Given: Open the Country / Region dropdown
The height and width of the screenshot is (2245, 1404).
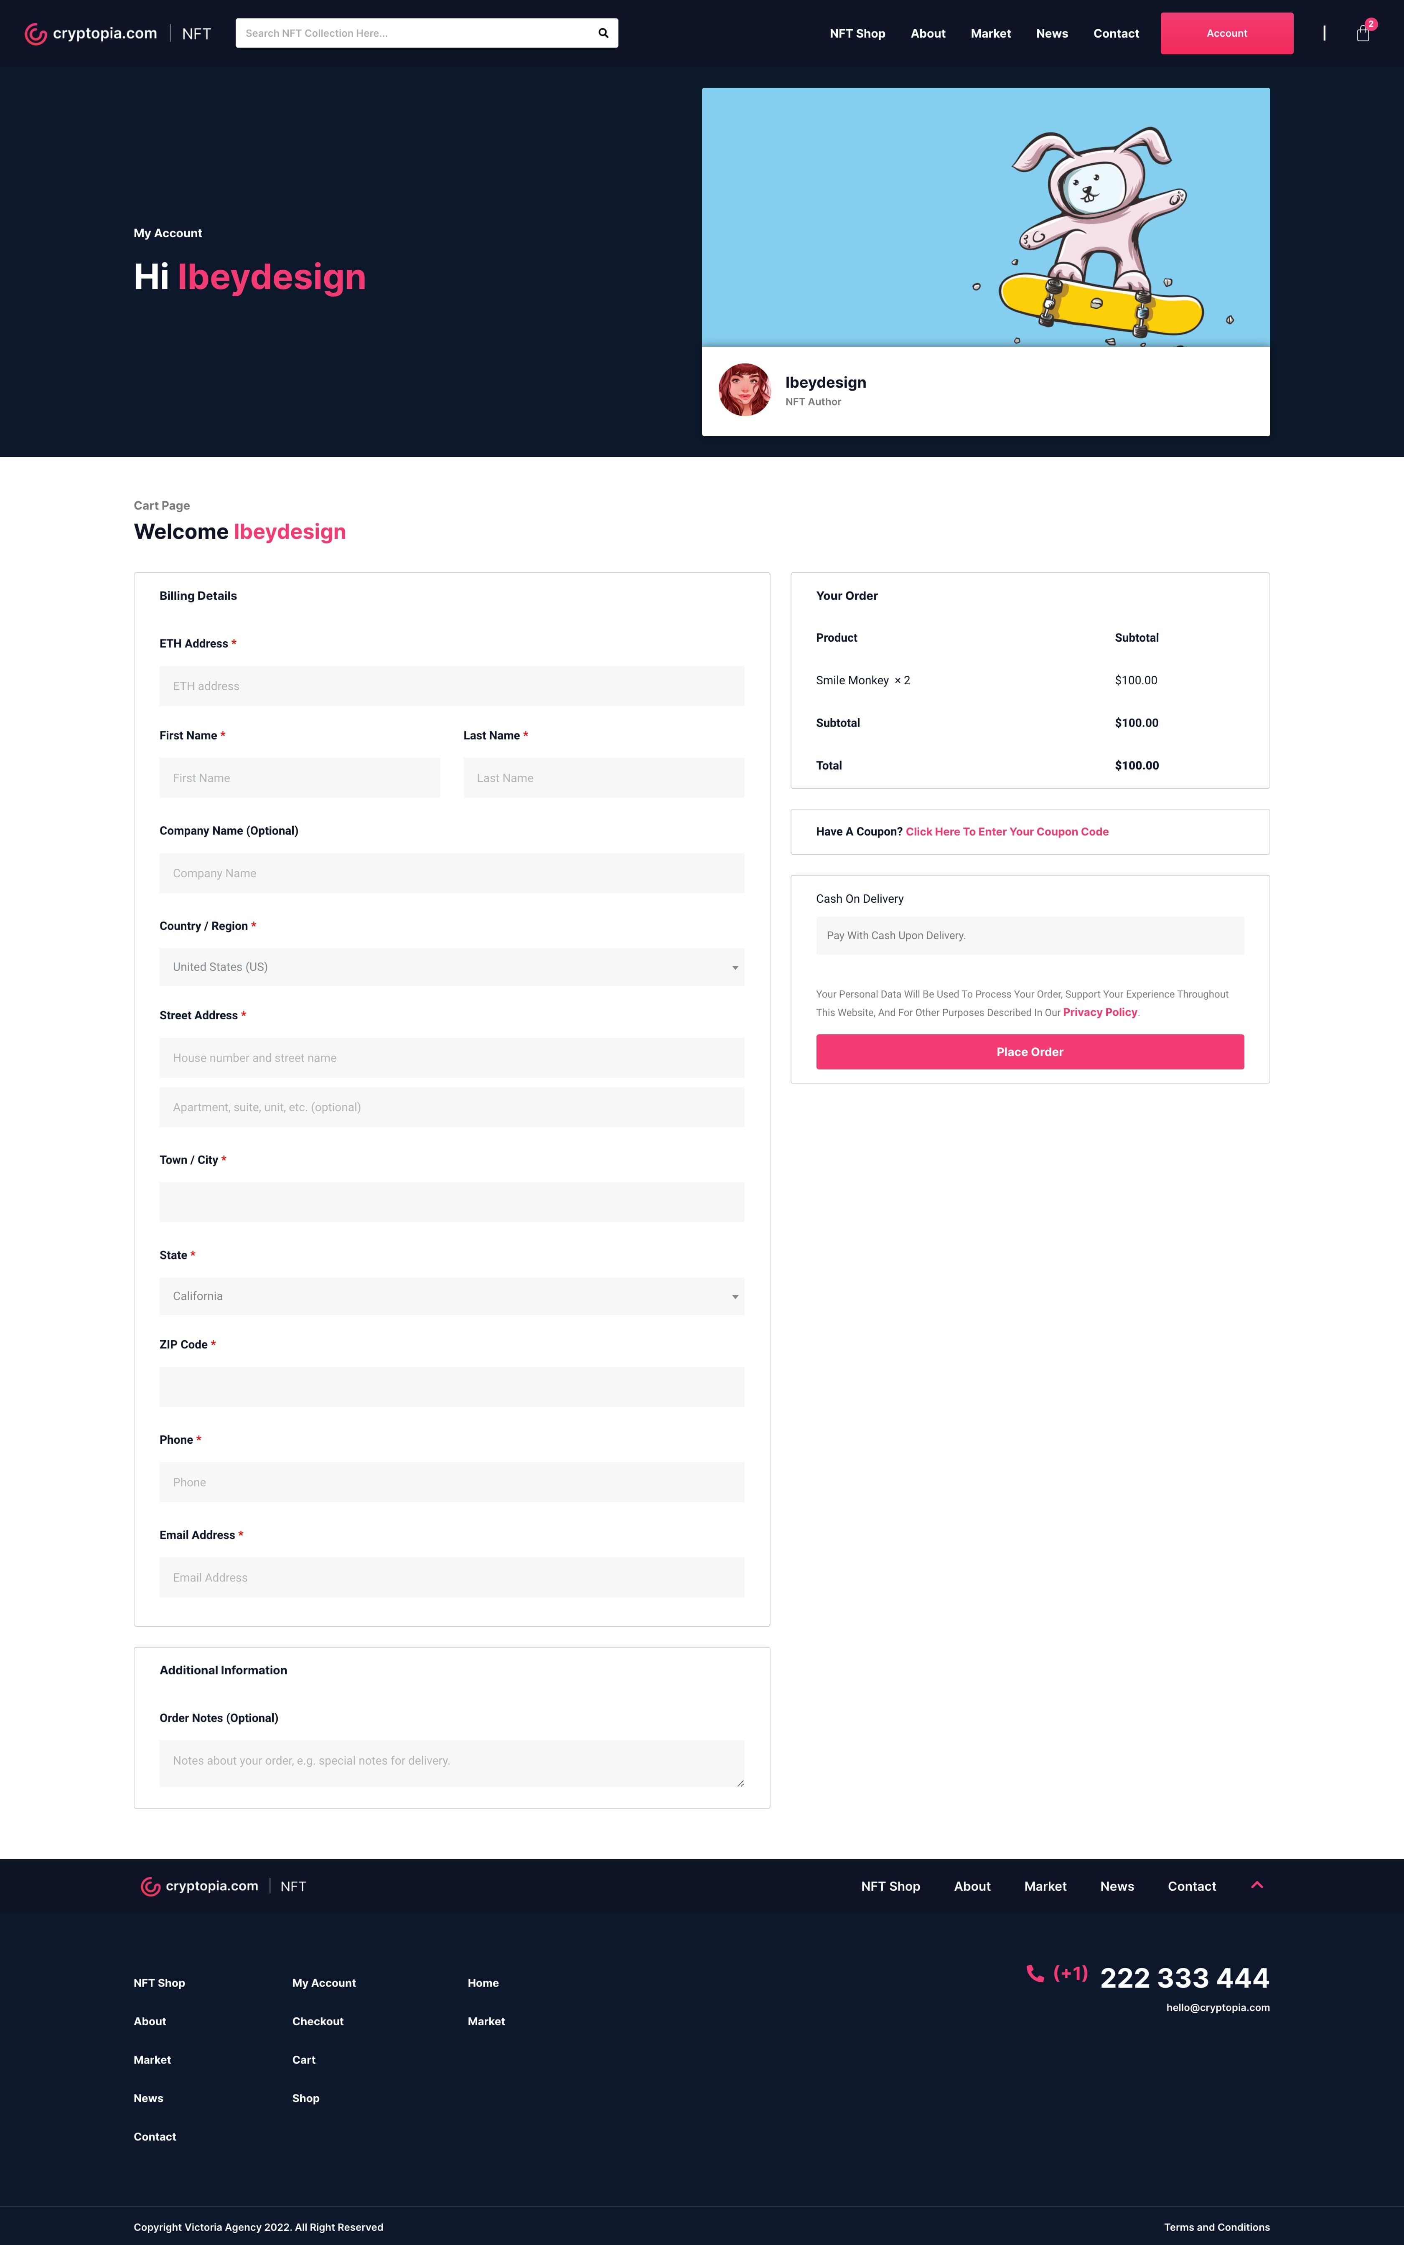Looking at the screenshot, I should [451, 967].
